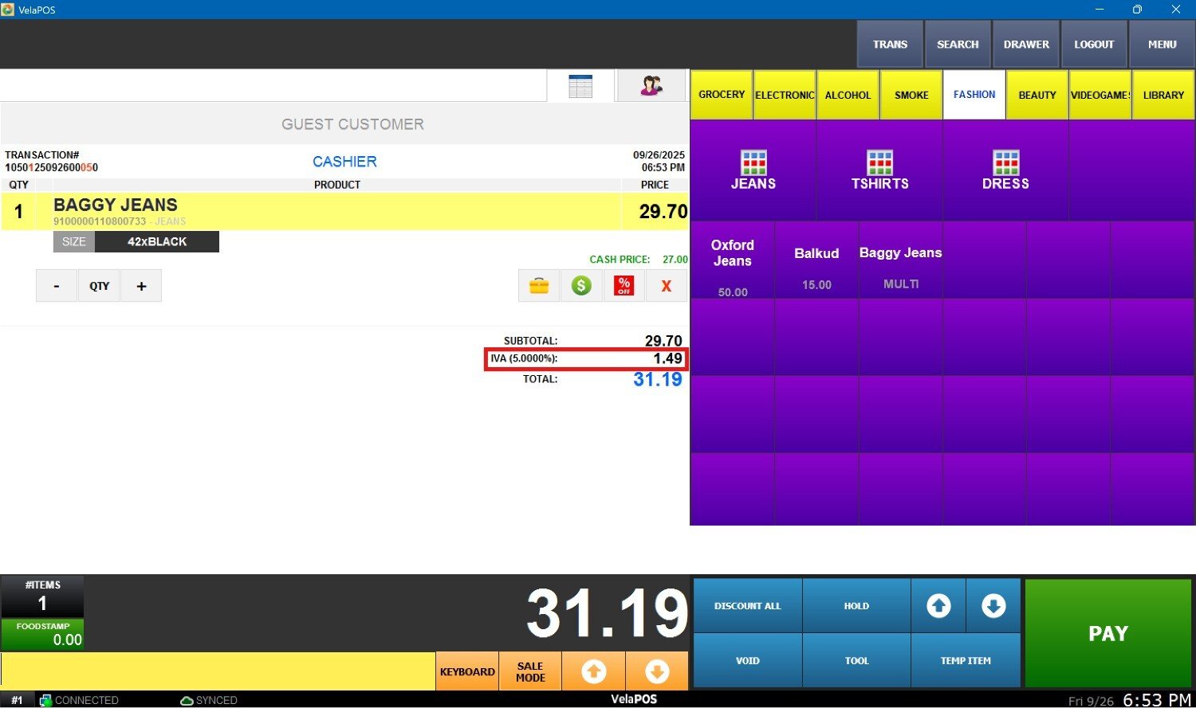1196x708 pixels.
Task: Click the green dollar price-change icon
Action: [x=581, y=286]
